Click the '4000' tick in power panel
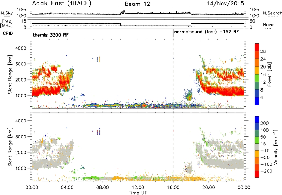The height and width of the screenshot is (195, 282). (20, 48)
